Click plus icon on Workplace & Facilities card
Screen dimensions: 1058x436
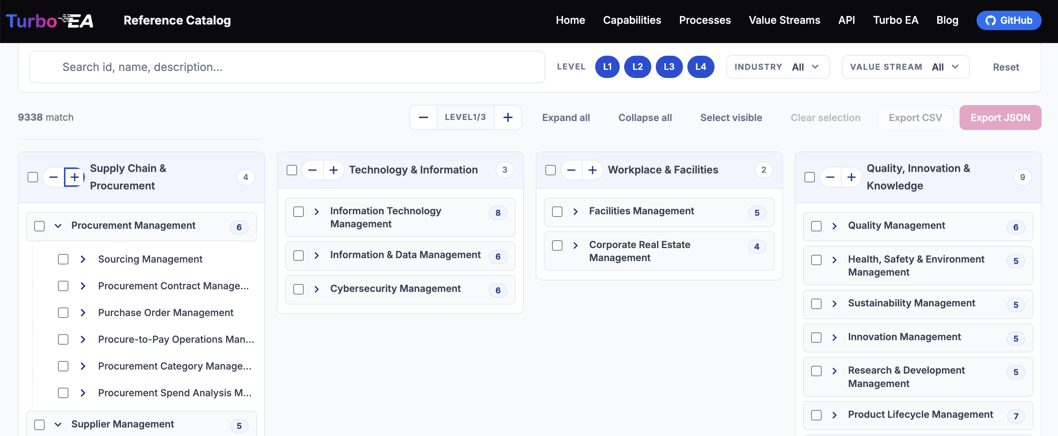592,170
